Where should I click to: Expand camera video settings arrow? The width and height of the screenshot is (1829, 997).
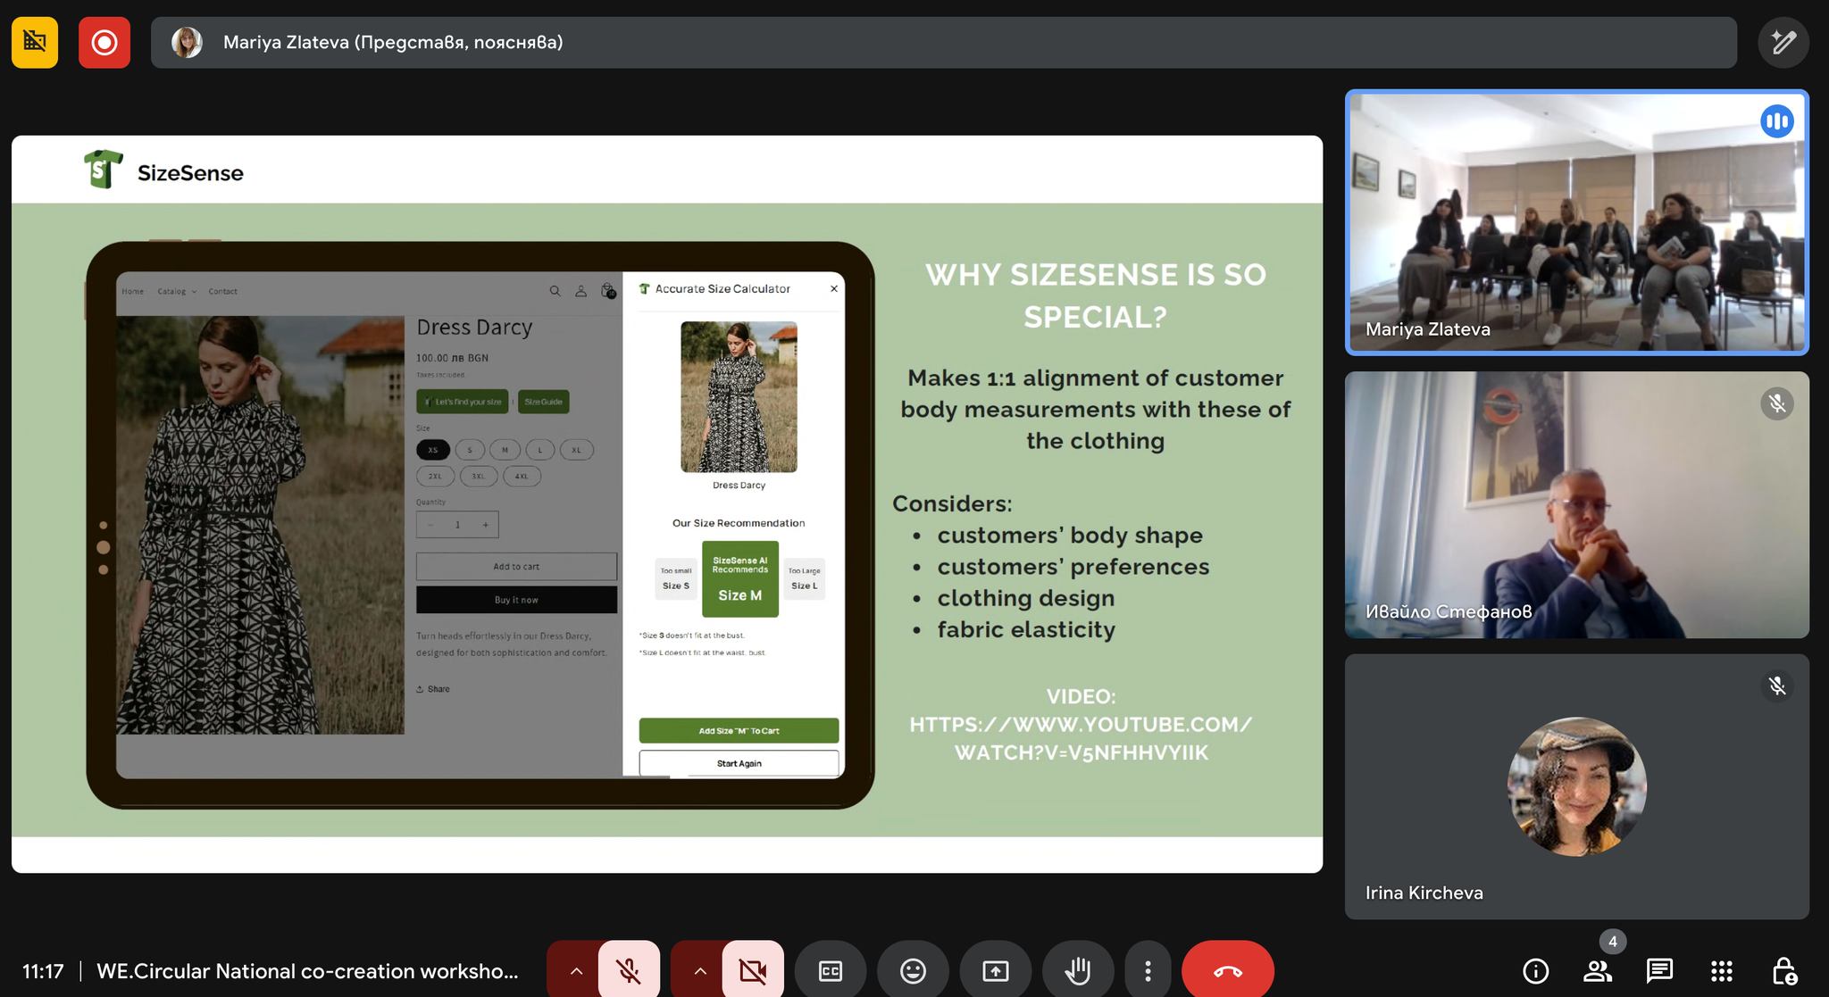click(x=700, y=970)
